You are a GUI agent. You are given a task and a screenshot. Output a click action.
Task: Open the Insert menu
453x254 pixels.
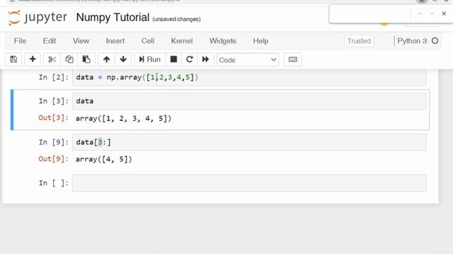pos(115,41)
